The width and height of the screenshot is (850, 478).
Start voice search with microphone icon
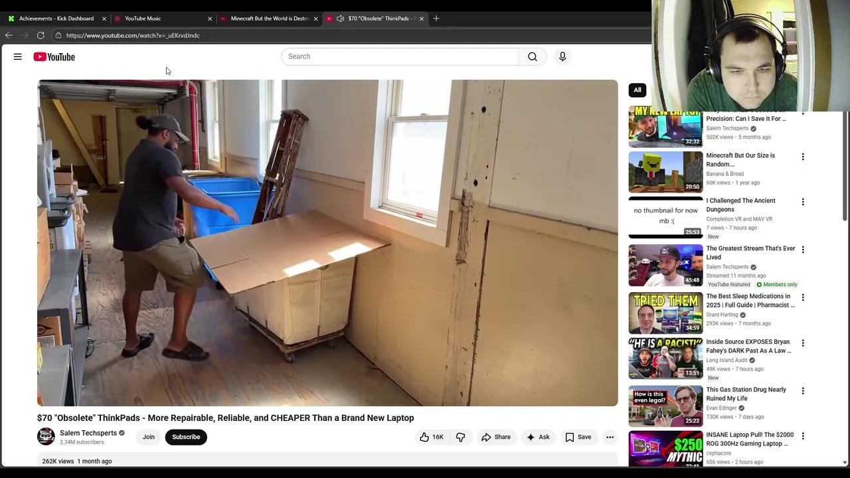click(x=562, y=56)
